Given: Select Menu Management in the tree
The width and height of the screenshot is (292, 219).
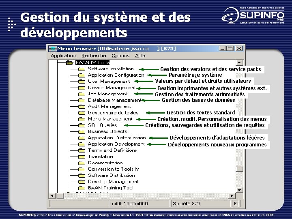Looking at the screenshot, I should click(x=110, y=119).
